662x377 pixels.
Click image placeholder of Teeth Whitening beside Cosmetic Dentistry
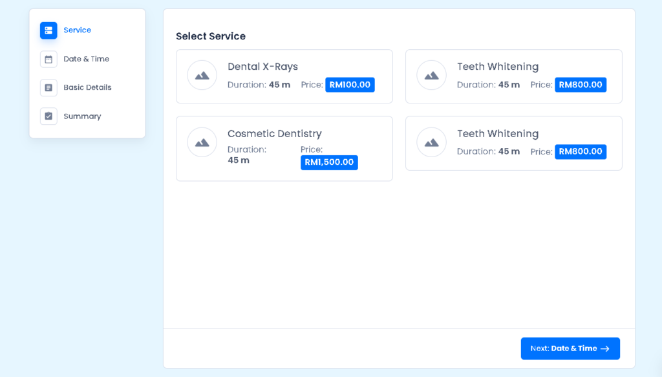[x=431, y=142]
